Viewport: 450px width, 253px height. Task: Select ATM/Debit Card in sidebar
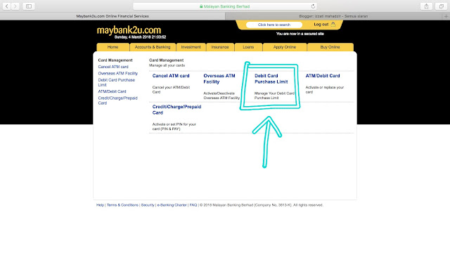point(112,91)
